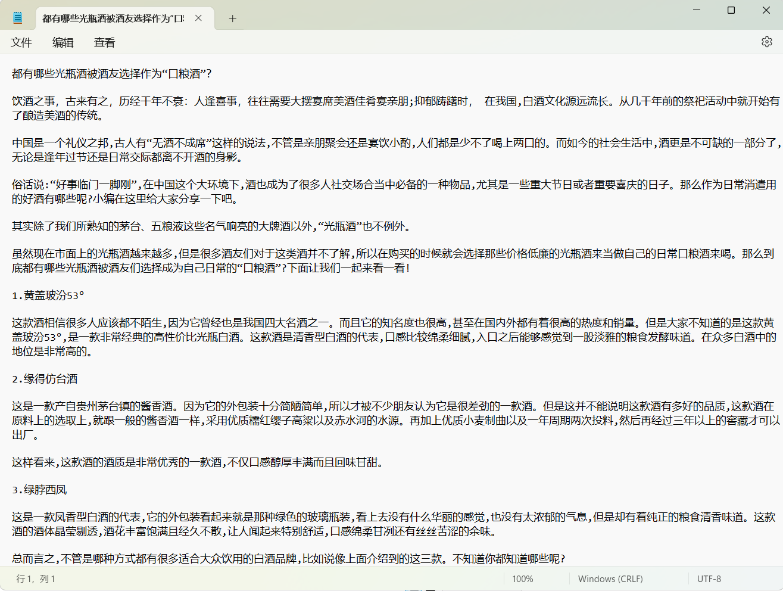Maximize the Notepad window

click(731, 10)
